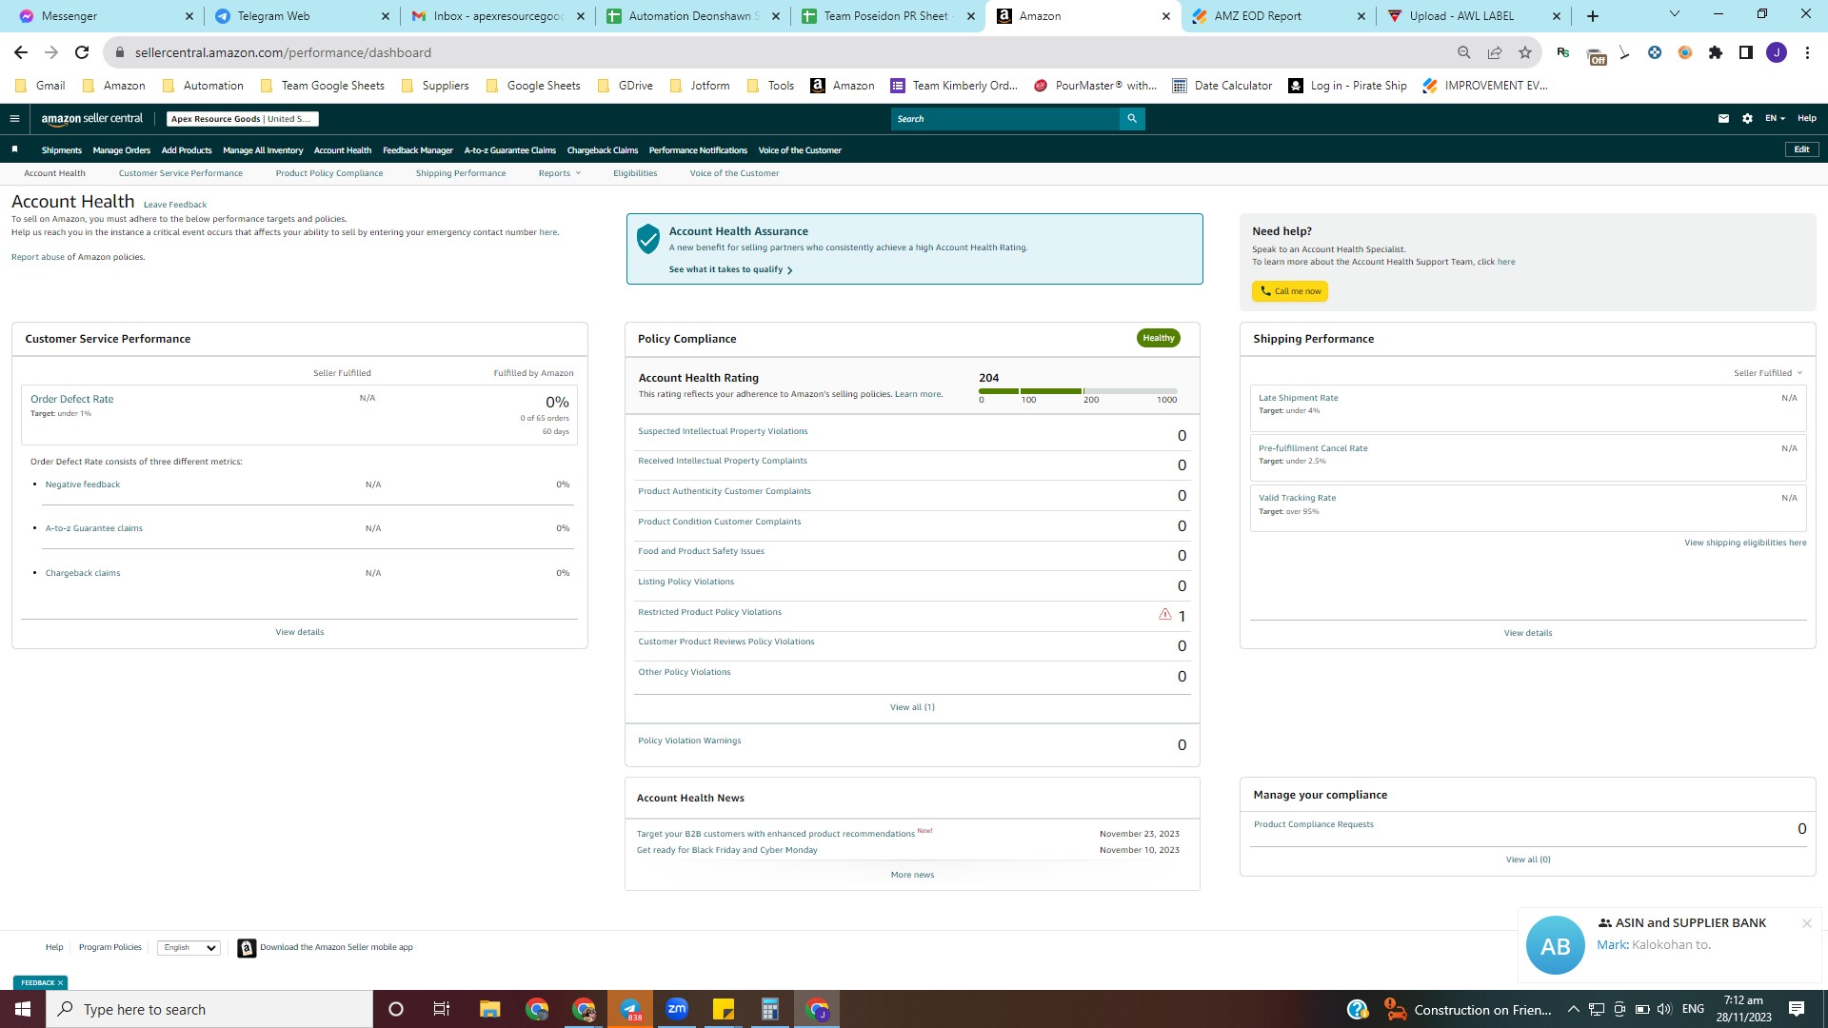Switch to the Messenger browser tab
Viewport: 1828px width, 1028px height.
click(x=106, y=16)
